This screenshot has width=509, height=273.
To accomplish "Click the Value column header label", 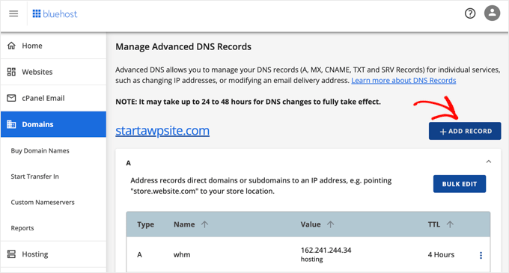I will [311, 224].
